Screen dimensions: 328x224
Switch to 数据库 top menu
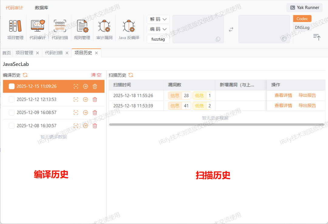41,8
